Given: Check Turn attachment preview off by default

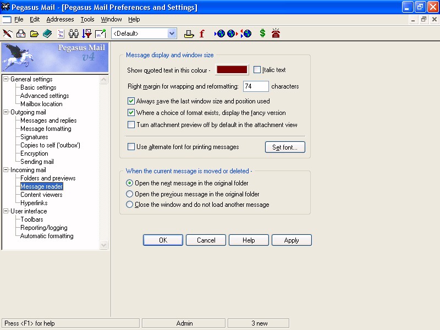Looking at the screenshot, I should tap(131, 125).
